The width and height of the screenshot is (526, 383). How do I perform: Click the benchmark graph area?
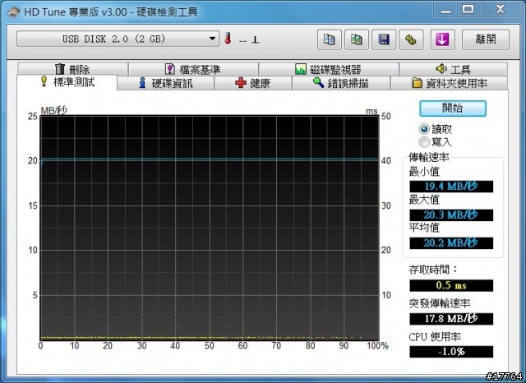click(x=210, y=228)
